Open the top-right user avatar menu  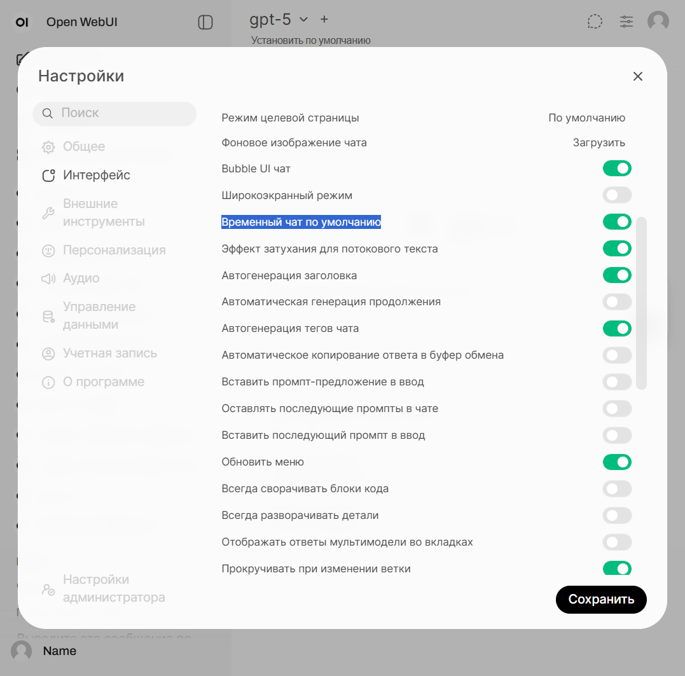tap(658, 21)
